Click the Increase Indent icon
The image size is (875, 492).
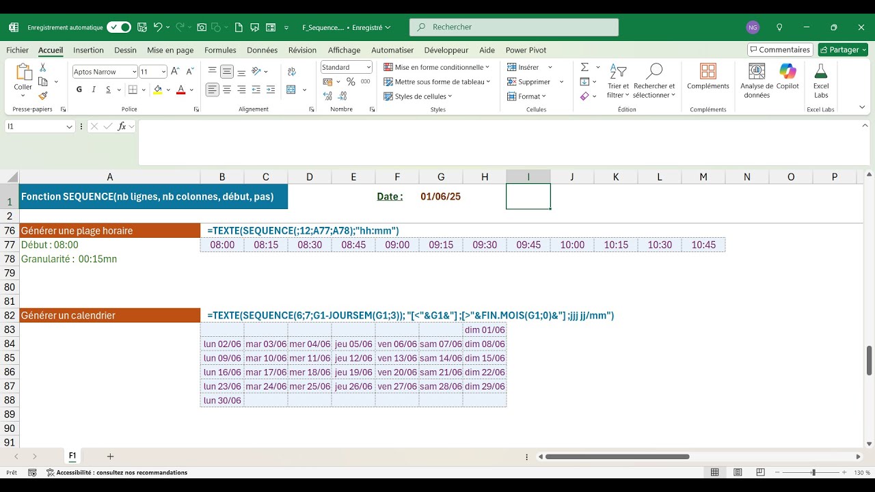point(271,90)
